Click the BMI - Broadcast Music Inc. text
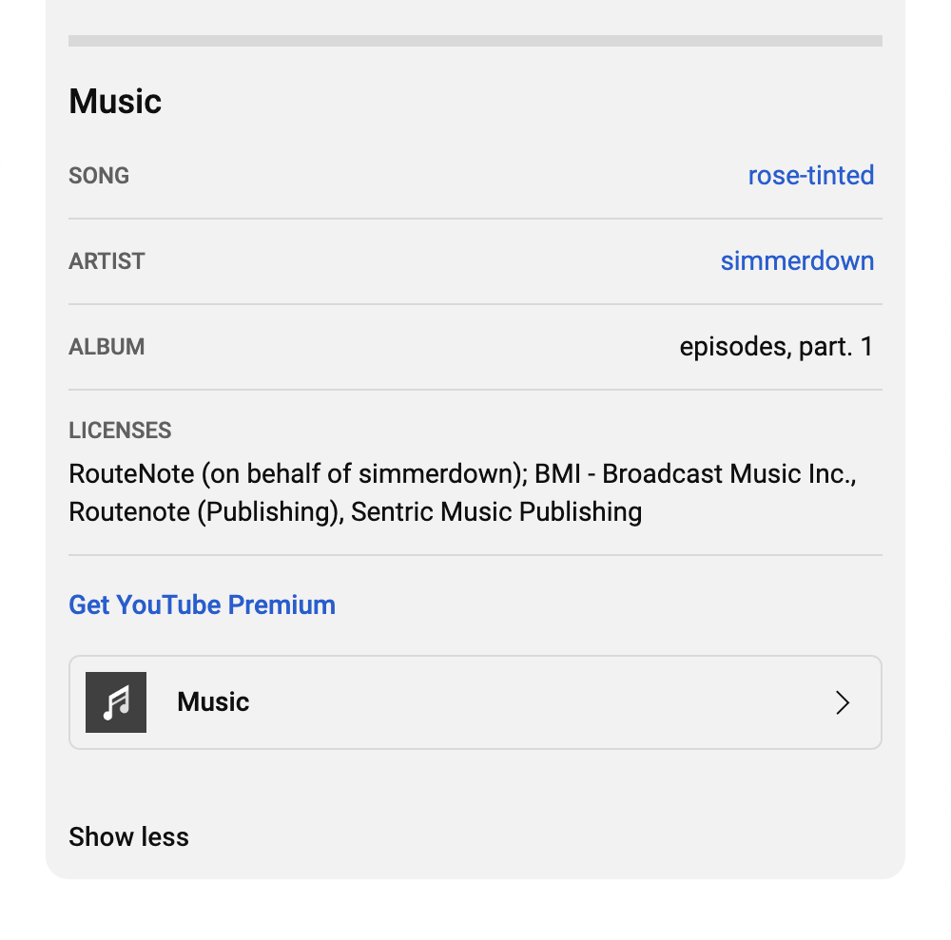This screenshot has height=940, width=951. tap(695, 474)
